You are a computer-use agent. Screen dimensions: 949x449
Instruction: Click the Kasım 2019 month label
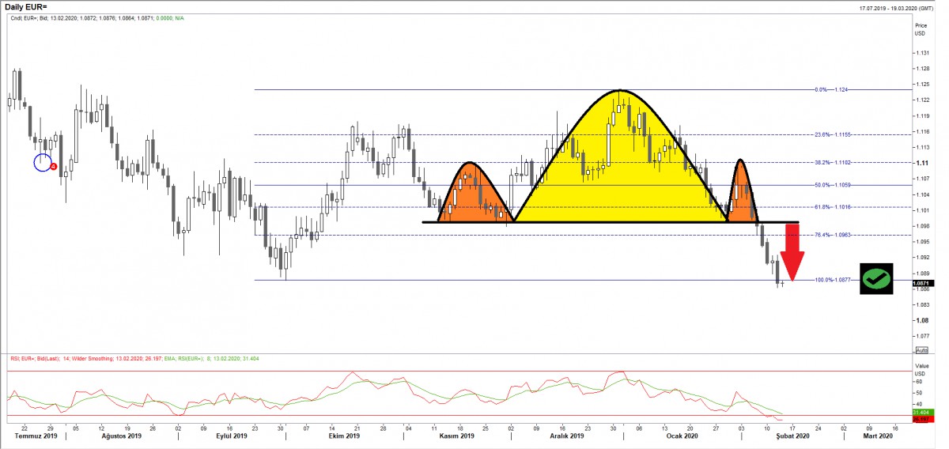tap(456, 436)
